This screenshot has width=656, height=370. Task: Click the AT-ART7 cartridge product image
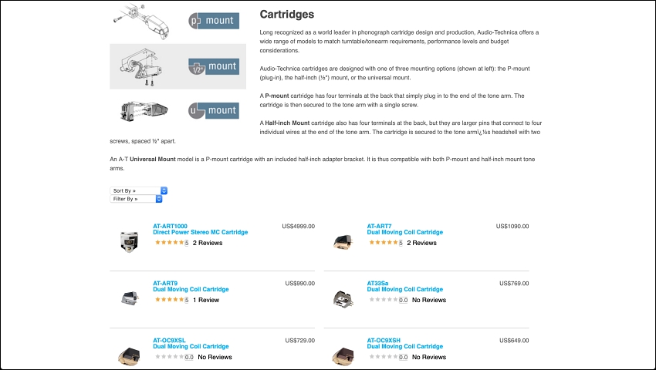tap(343, 242)
